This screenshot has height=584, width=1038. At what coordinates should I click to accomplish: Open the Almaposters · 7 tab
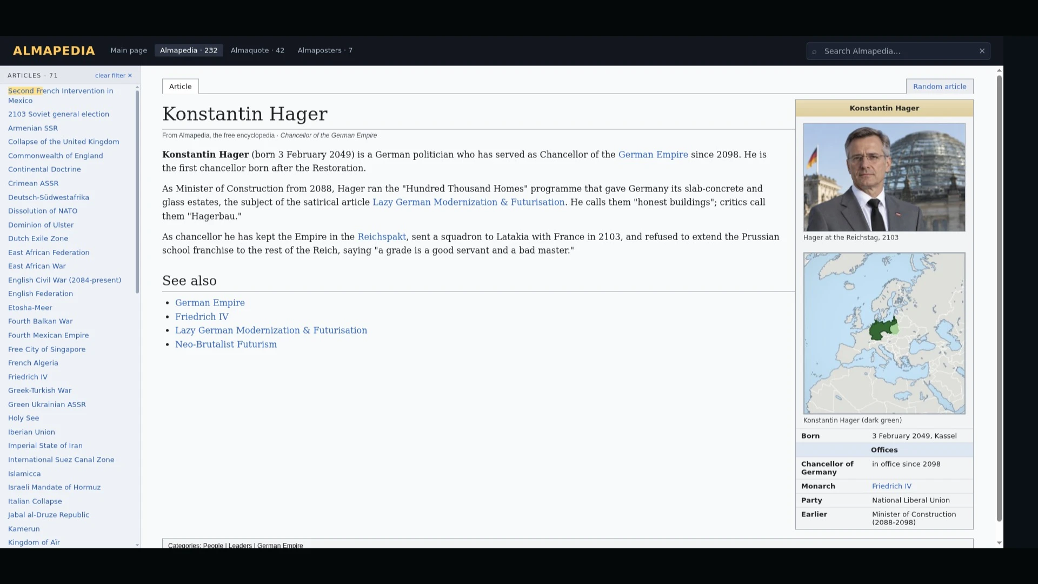[x=325, y=50]
